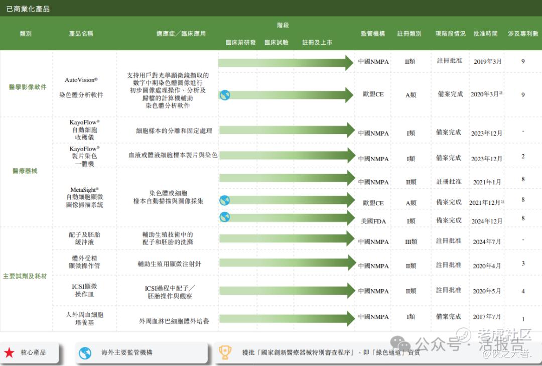This screenshot has height=366, width=542.
Task: Click the 海外主要監管機構 legend label
Action: point(127,352)
